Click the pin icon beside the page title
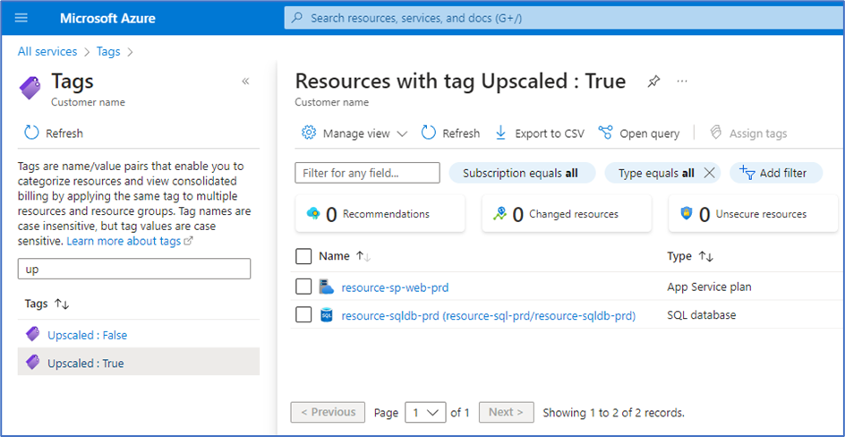845x437 pixels. [x=653, y=81]
